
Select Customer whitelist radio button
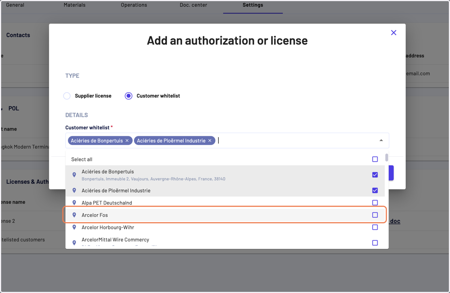(x=129, y=96)
